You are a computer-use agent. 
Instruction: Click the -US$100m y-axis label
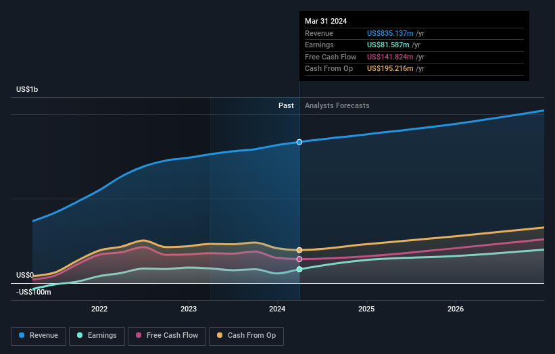34,292
